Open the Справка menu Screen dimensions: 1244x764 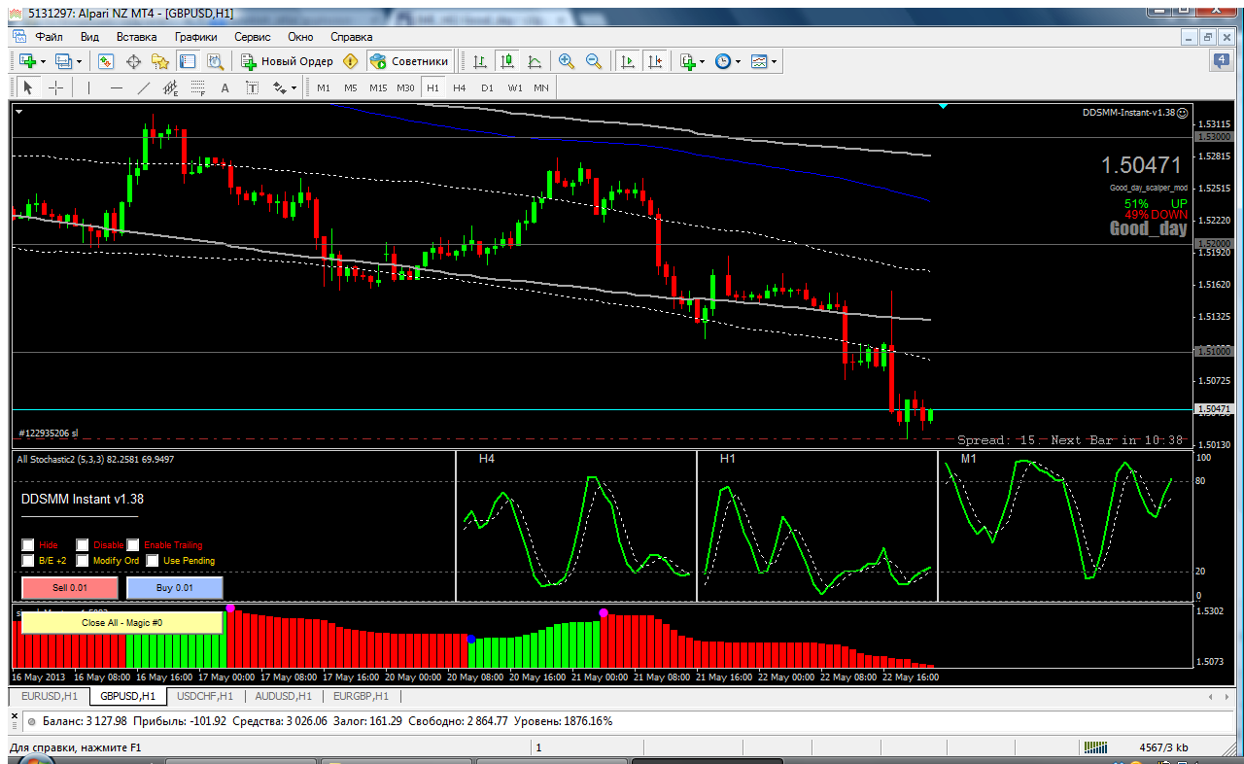pos(352,36)
